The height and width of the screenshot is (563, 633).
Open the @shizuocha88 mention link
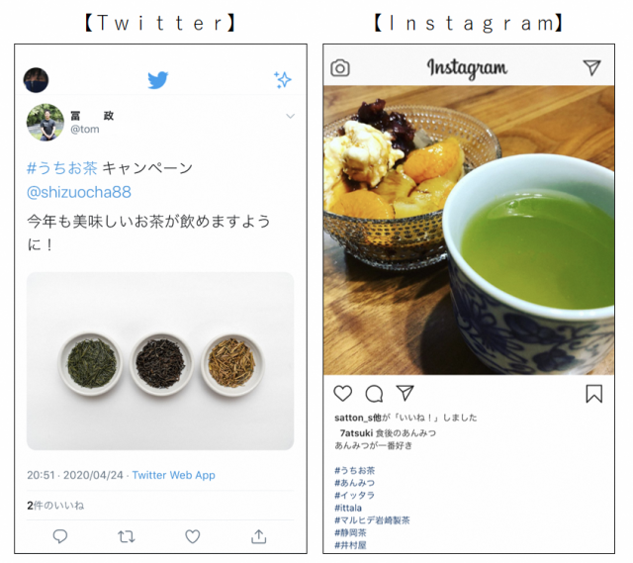(x=79, y=192)
